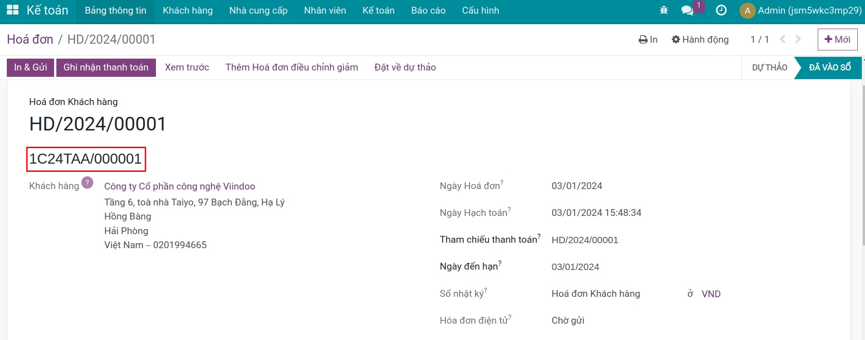Screen dimensions: 865x340
Task: Go to next record arrow
Action: pyautogui.click(x=798, y=39)
